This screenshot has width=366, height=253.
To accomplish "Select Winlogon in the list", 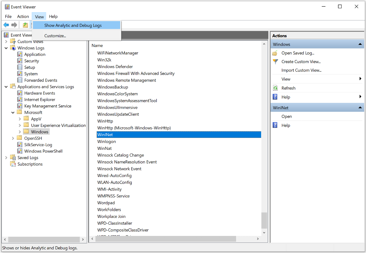I will coord(106,142).
